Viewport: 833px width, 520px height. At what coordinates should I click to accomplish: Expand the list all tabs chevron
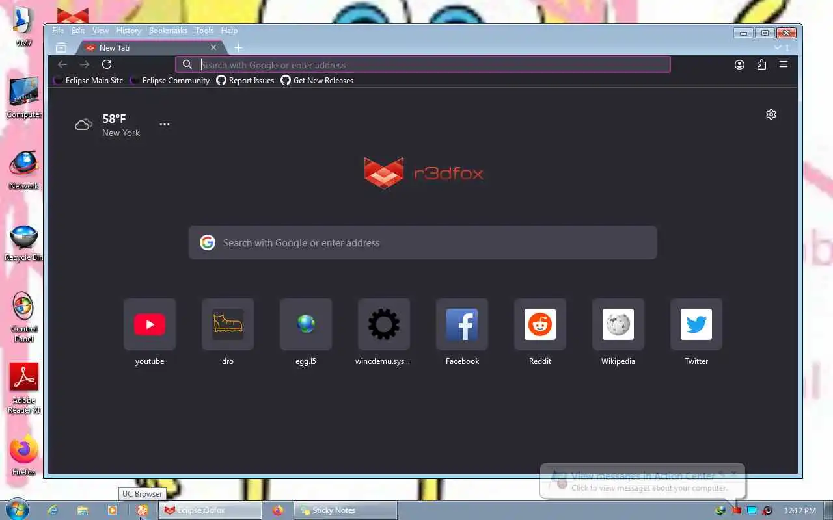coord(778,47)
